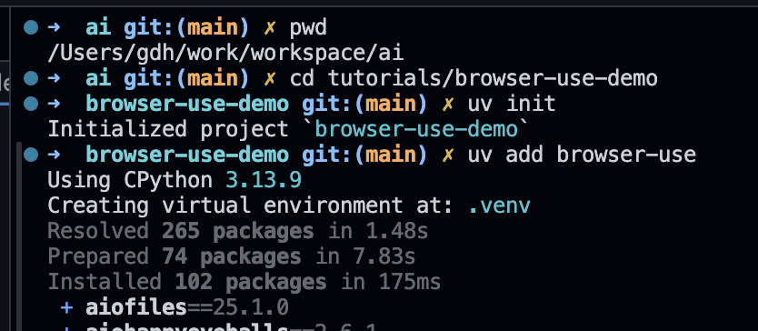
Task: Click the blue command marker beside pwd
Action: coord(31,27)
